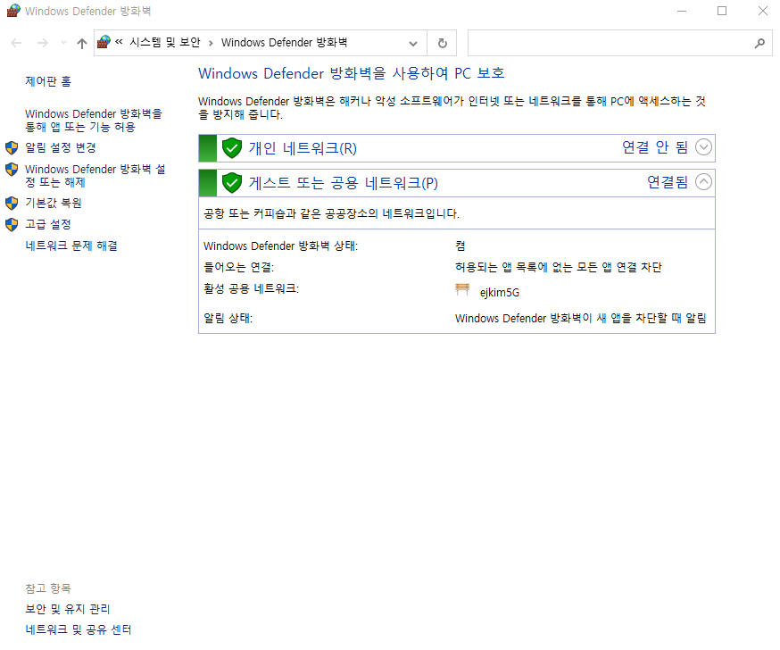Open the allow an app through 방화벽 link
The width and height of the screenshot is (780, 650).
[x=94, y=121]
